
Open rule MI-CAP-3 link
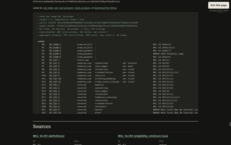[x=54, y=63]
